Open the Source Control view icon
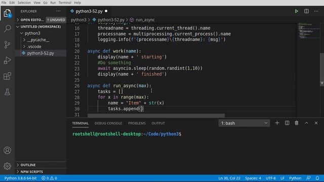The image size is (324, 182). pyautogui.click(x=7, y=44)
